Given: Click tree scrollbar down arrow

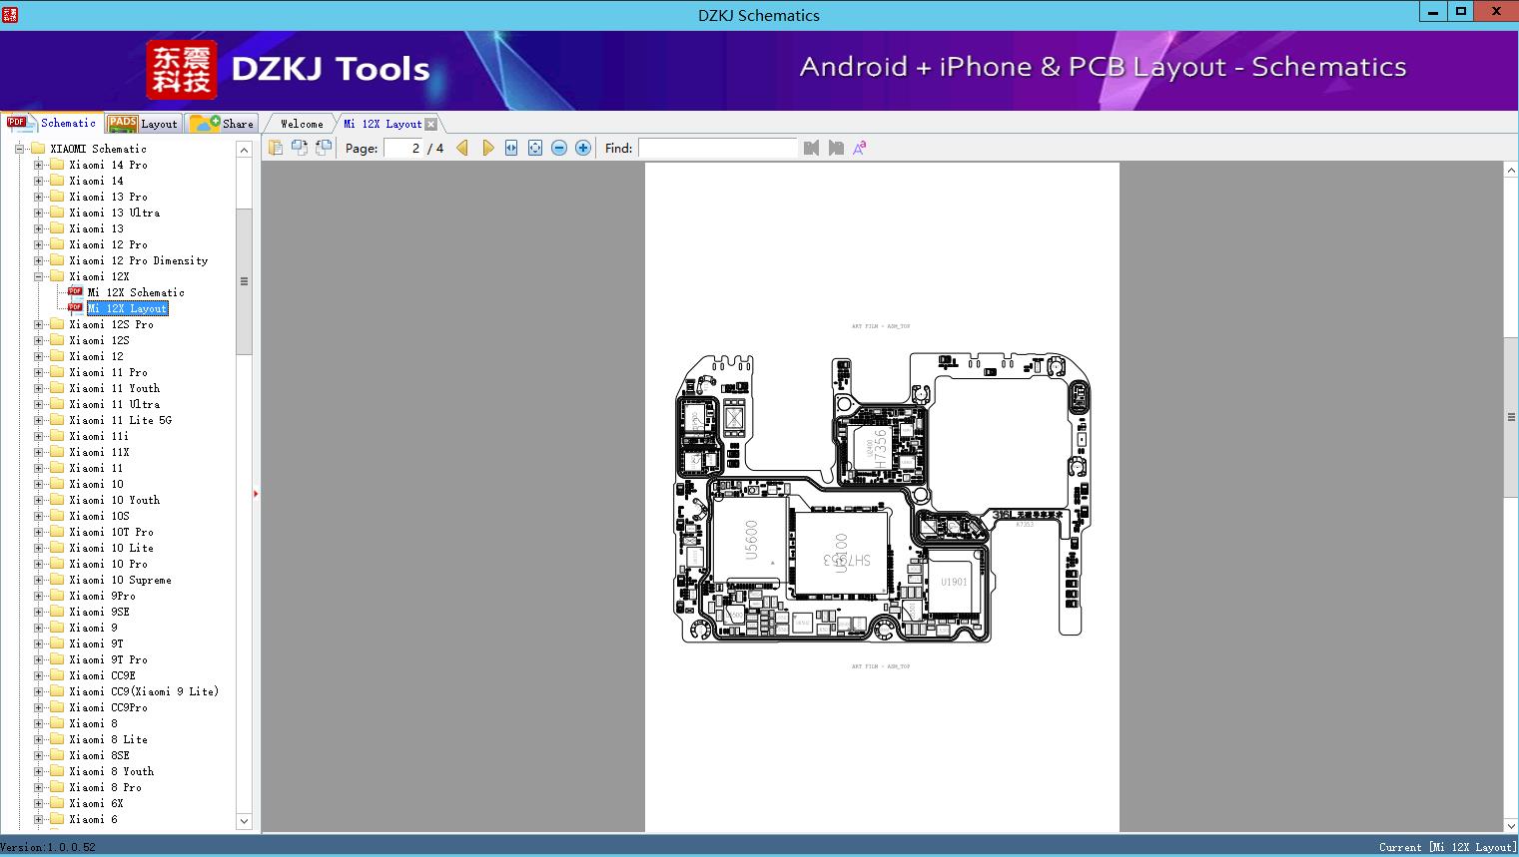Looking at the screenshot, I should (x=244, y=821).
